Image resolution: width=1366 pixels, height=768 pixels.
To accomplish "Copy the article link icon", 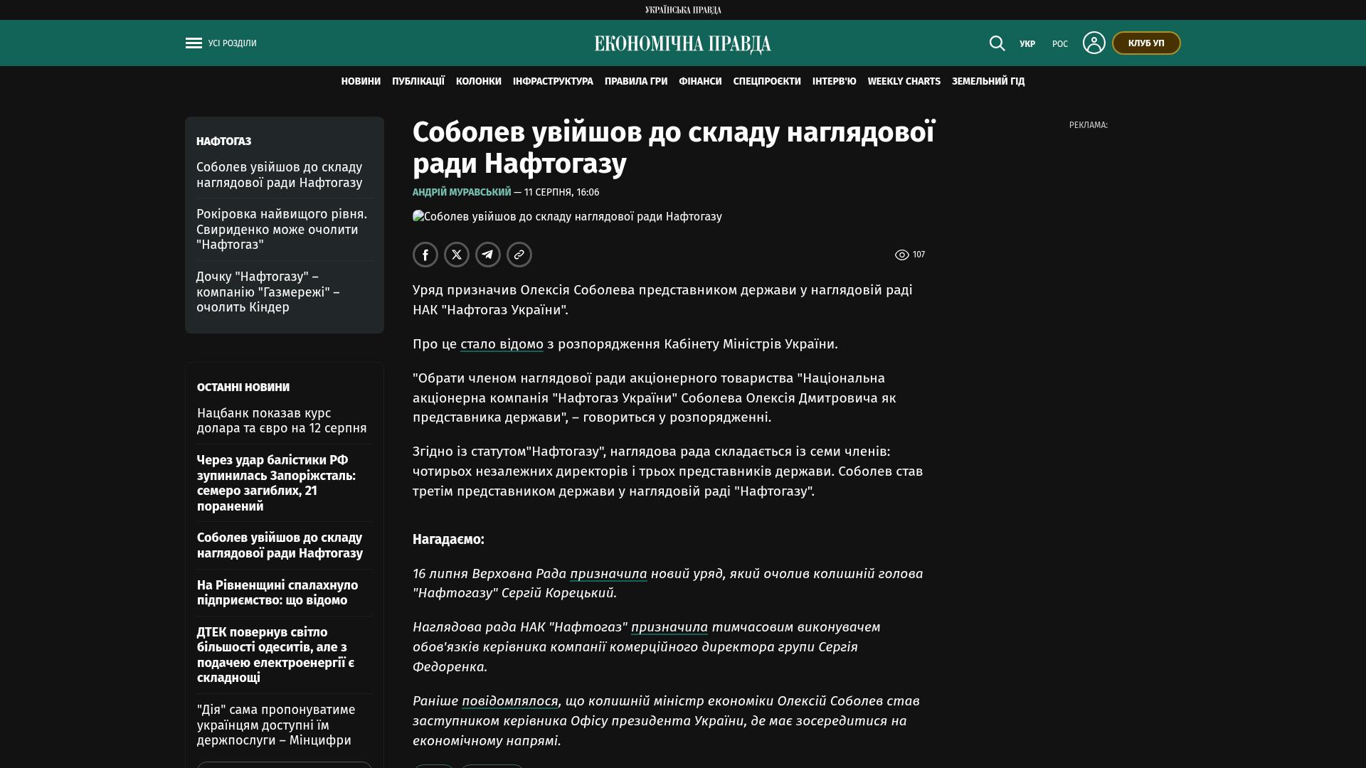I will [519, 255].
